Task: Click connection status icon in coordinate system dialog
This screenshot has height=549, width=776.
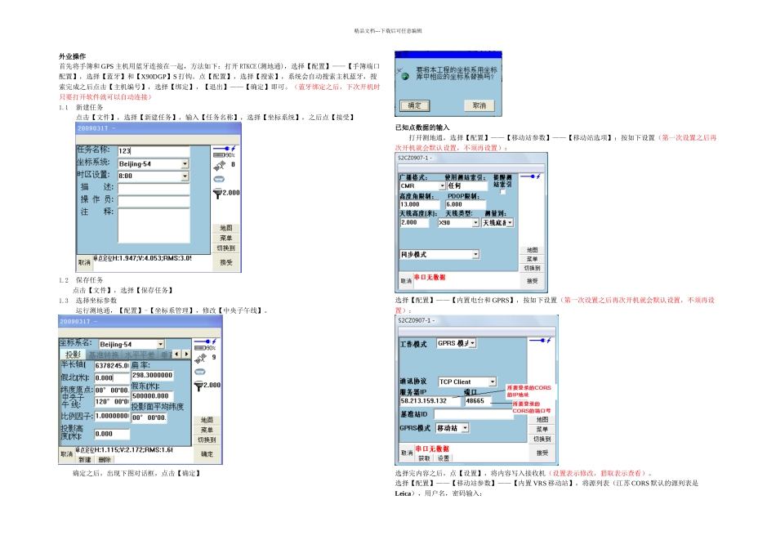Action: coord(205,341)
